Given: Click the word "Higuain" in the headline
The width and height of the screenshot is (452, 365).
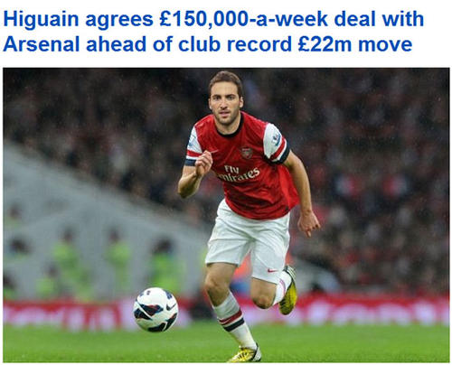Looking at the screenshot, I should (41, 19).
